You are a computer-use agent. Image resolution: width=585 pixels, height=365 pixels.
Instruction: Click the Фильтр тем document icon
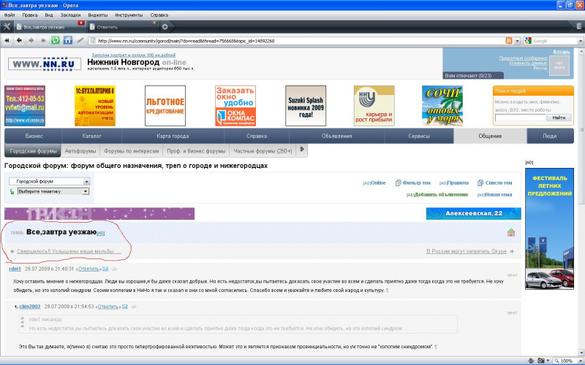point(398,183)
